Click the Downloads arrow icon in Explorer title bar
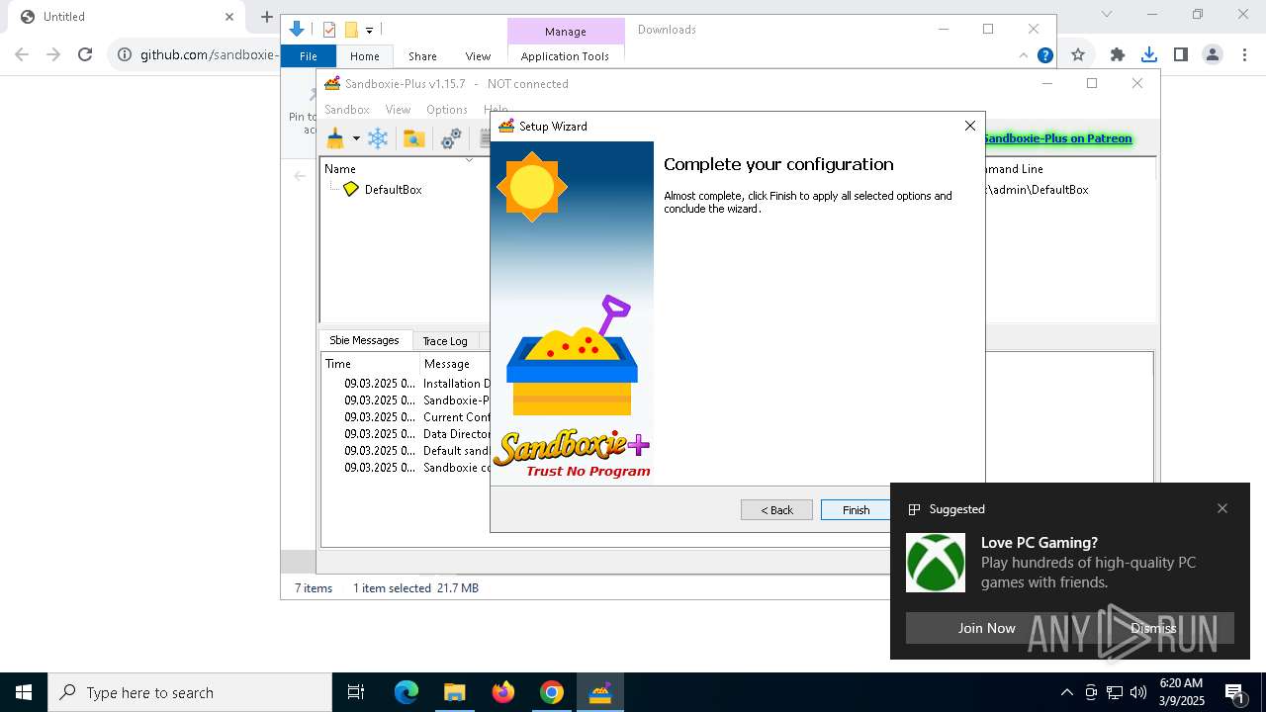The height and width of the screenshot is (712, 1266). pos(296,30)
